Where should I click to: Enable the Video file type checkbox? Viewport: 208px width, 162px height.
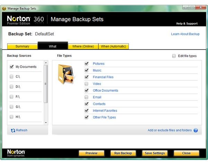click(86, 84)
